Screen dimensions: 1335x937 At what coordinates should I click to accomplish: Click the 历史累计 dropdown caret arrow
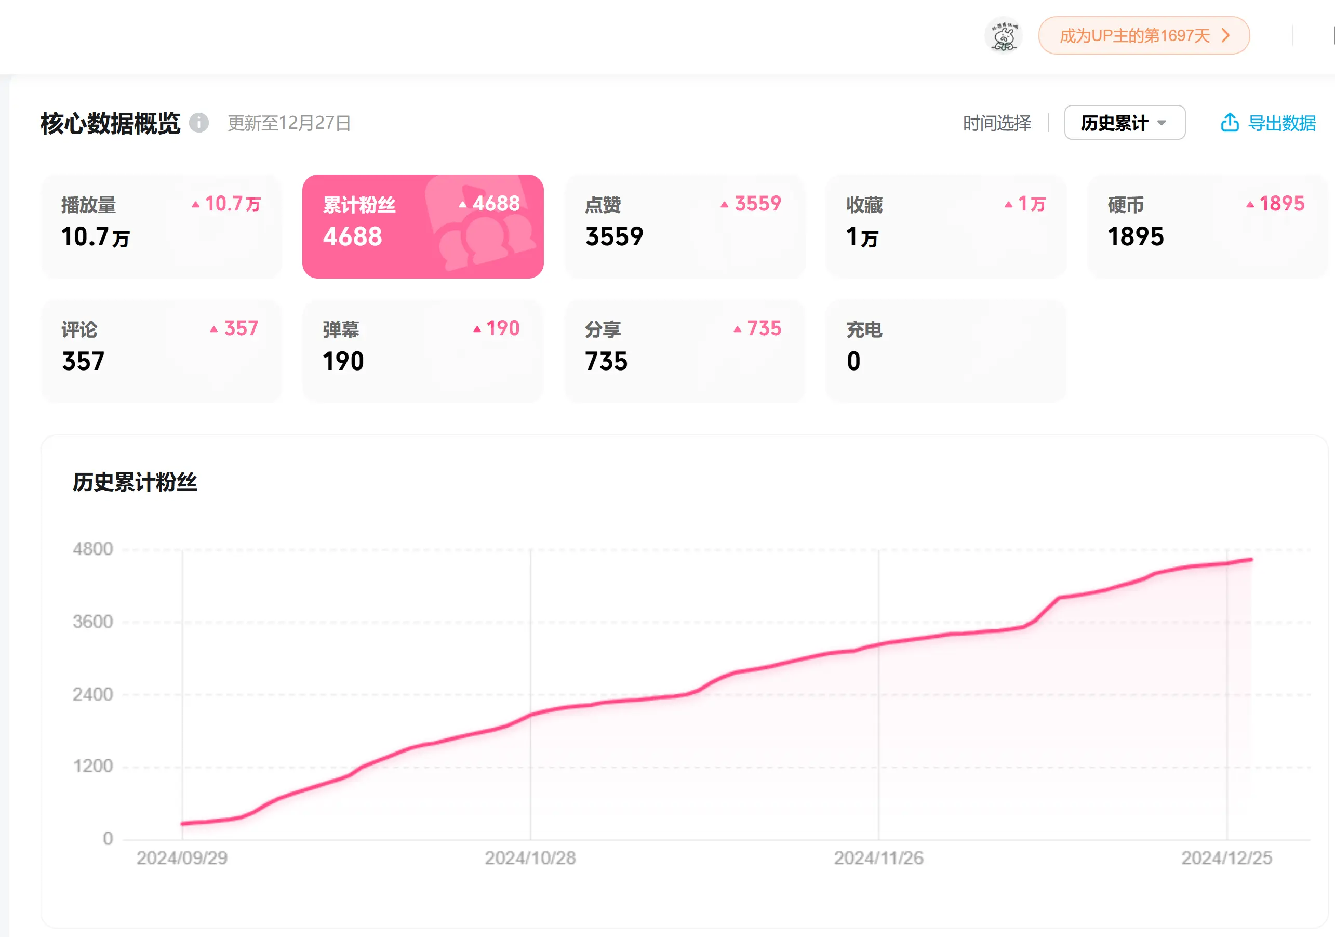pos(1162,123)
